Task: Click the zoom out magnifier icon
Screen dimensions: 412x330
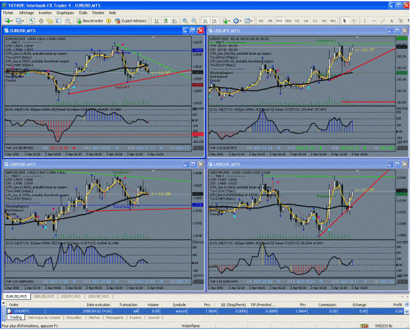Action: tap(194, 20)
